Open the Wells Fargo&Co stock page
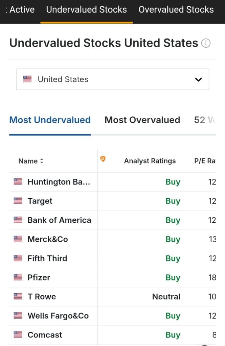Screen dimensions: 225x346 [58, 316]
